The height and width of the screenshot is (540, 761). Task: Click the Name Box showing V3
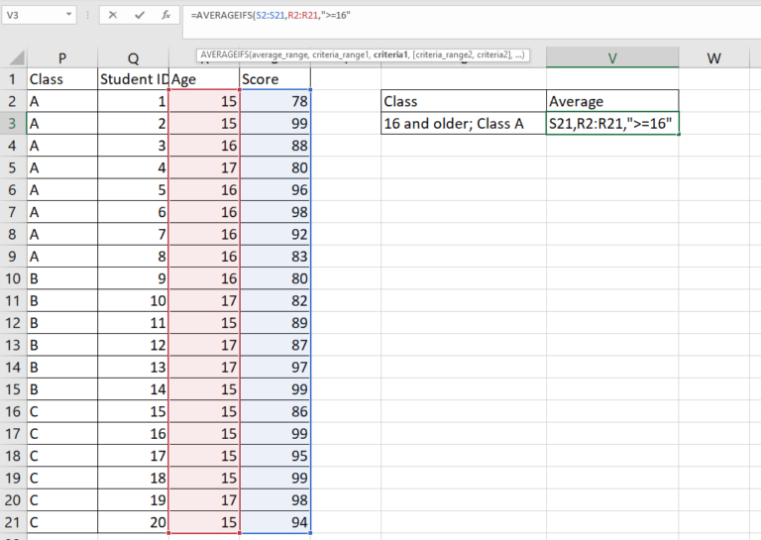point(30,16)
